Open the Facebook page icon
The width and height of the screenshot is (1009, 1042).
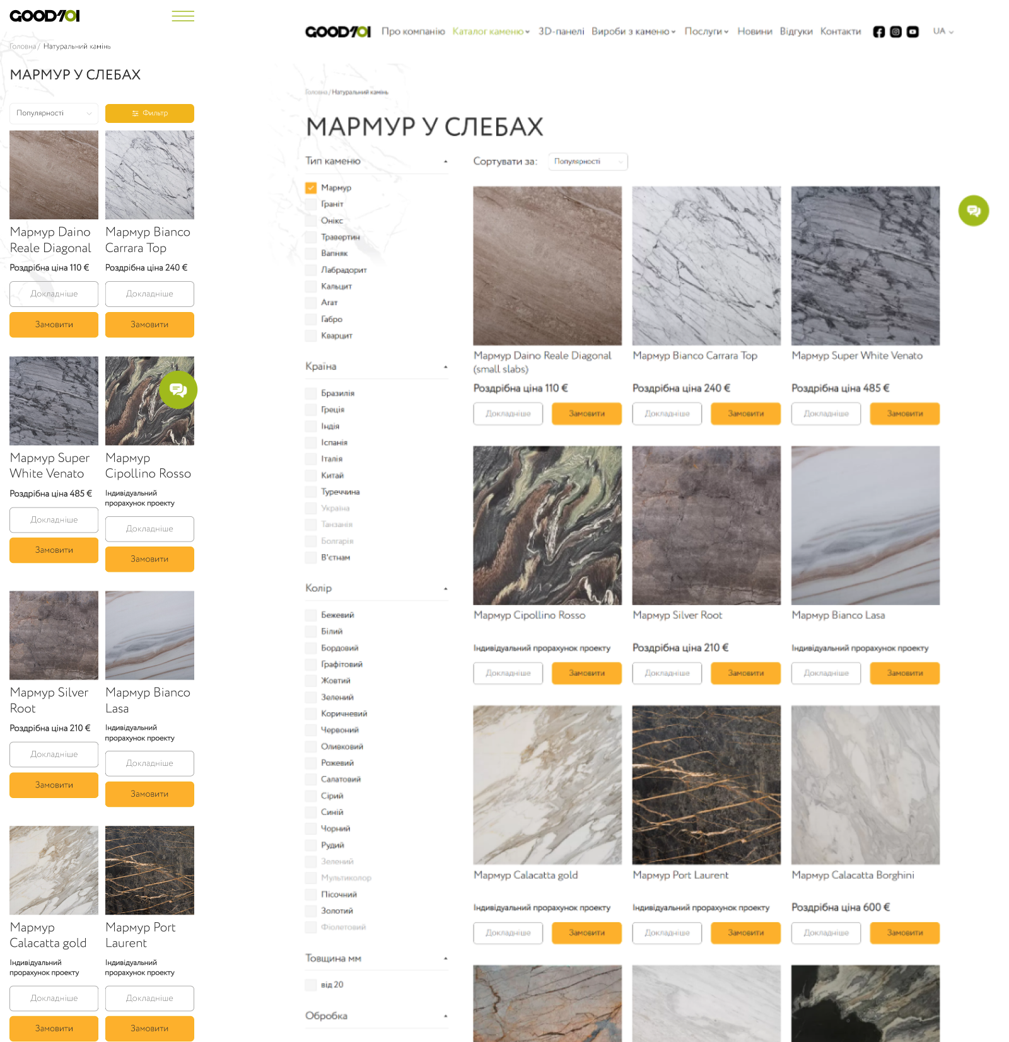tap(878, 32)
